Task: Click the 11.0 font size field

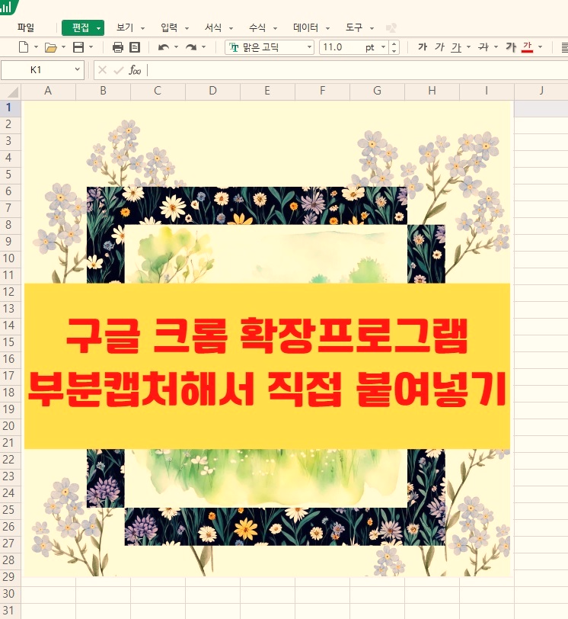Action: (349, 47)
